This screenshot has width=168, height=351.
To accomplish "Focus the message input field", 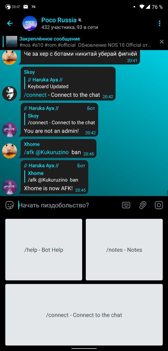I will 68,205.
